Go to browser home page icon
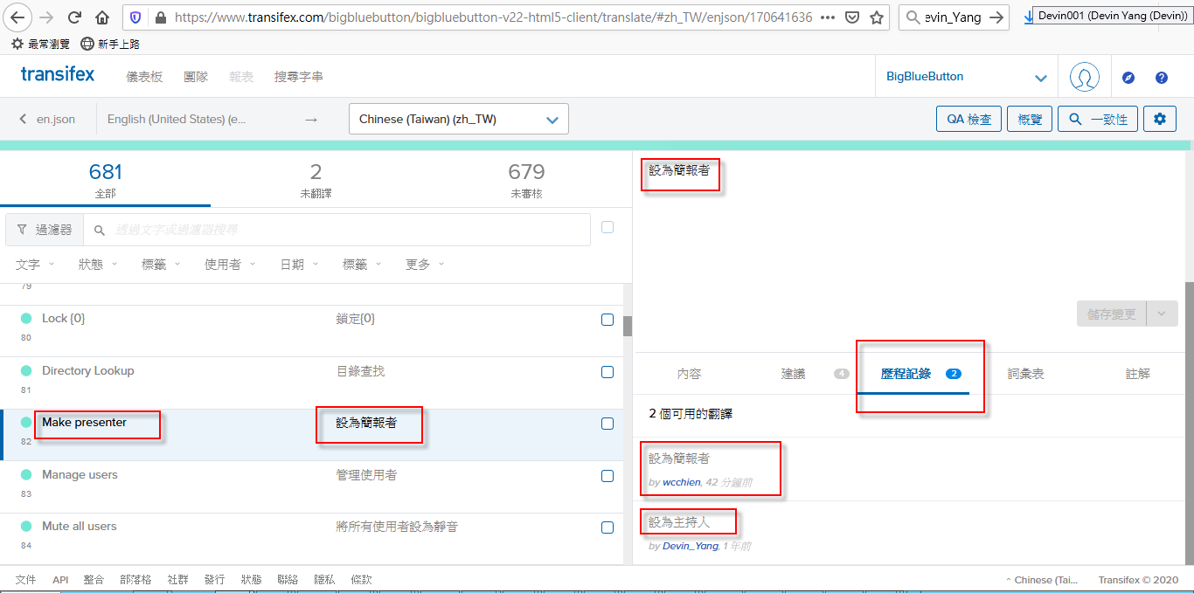The image size is (1194, 593). coord(102,17)
